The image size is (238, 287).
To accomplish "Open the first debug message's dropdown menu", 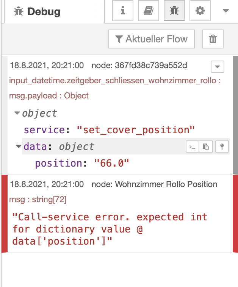I will point(217,67).
